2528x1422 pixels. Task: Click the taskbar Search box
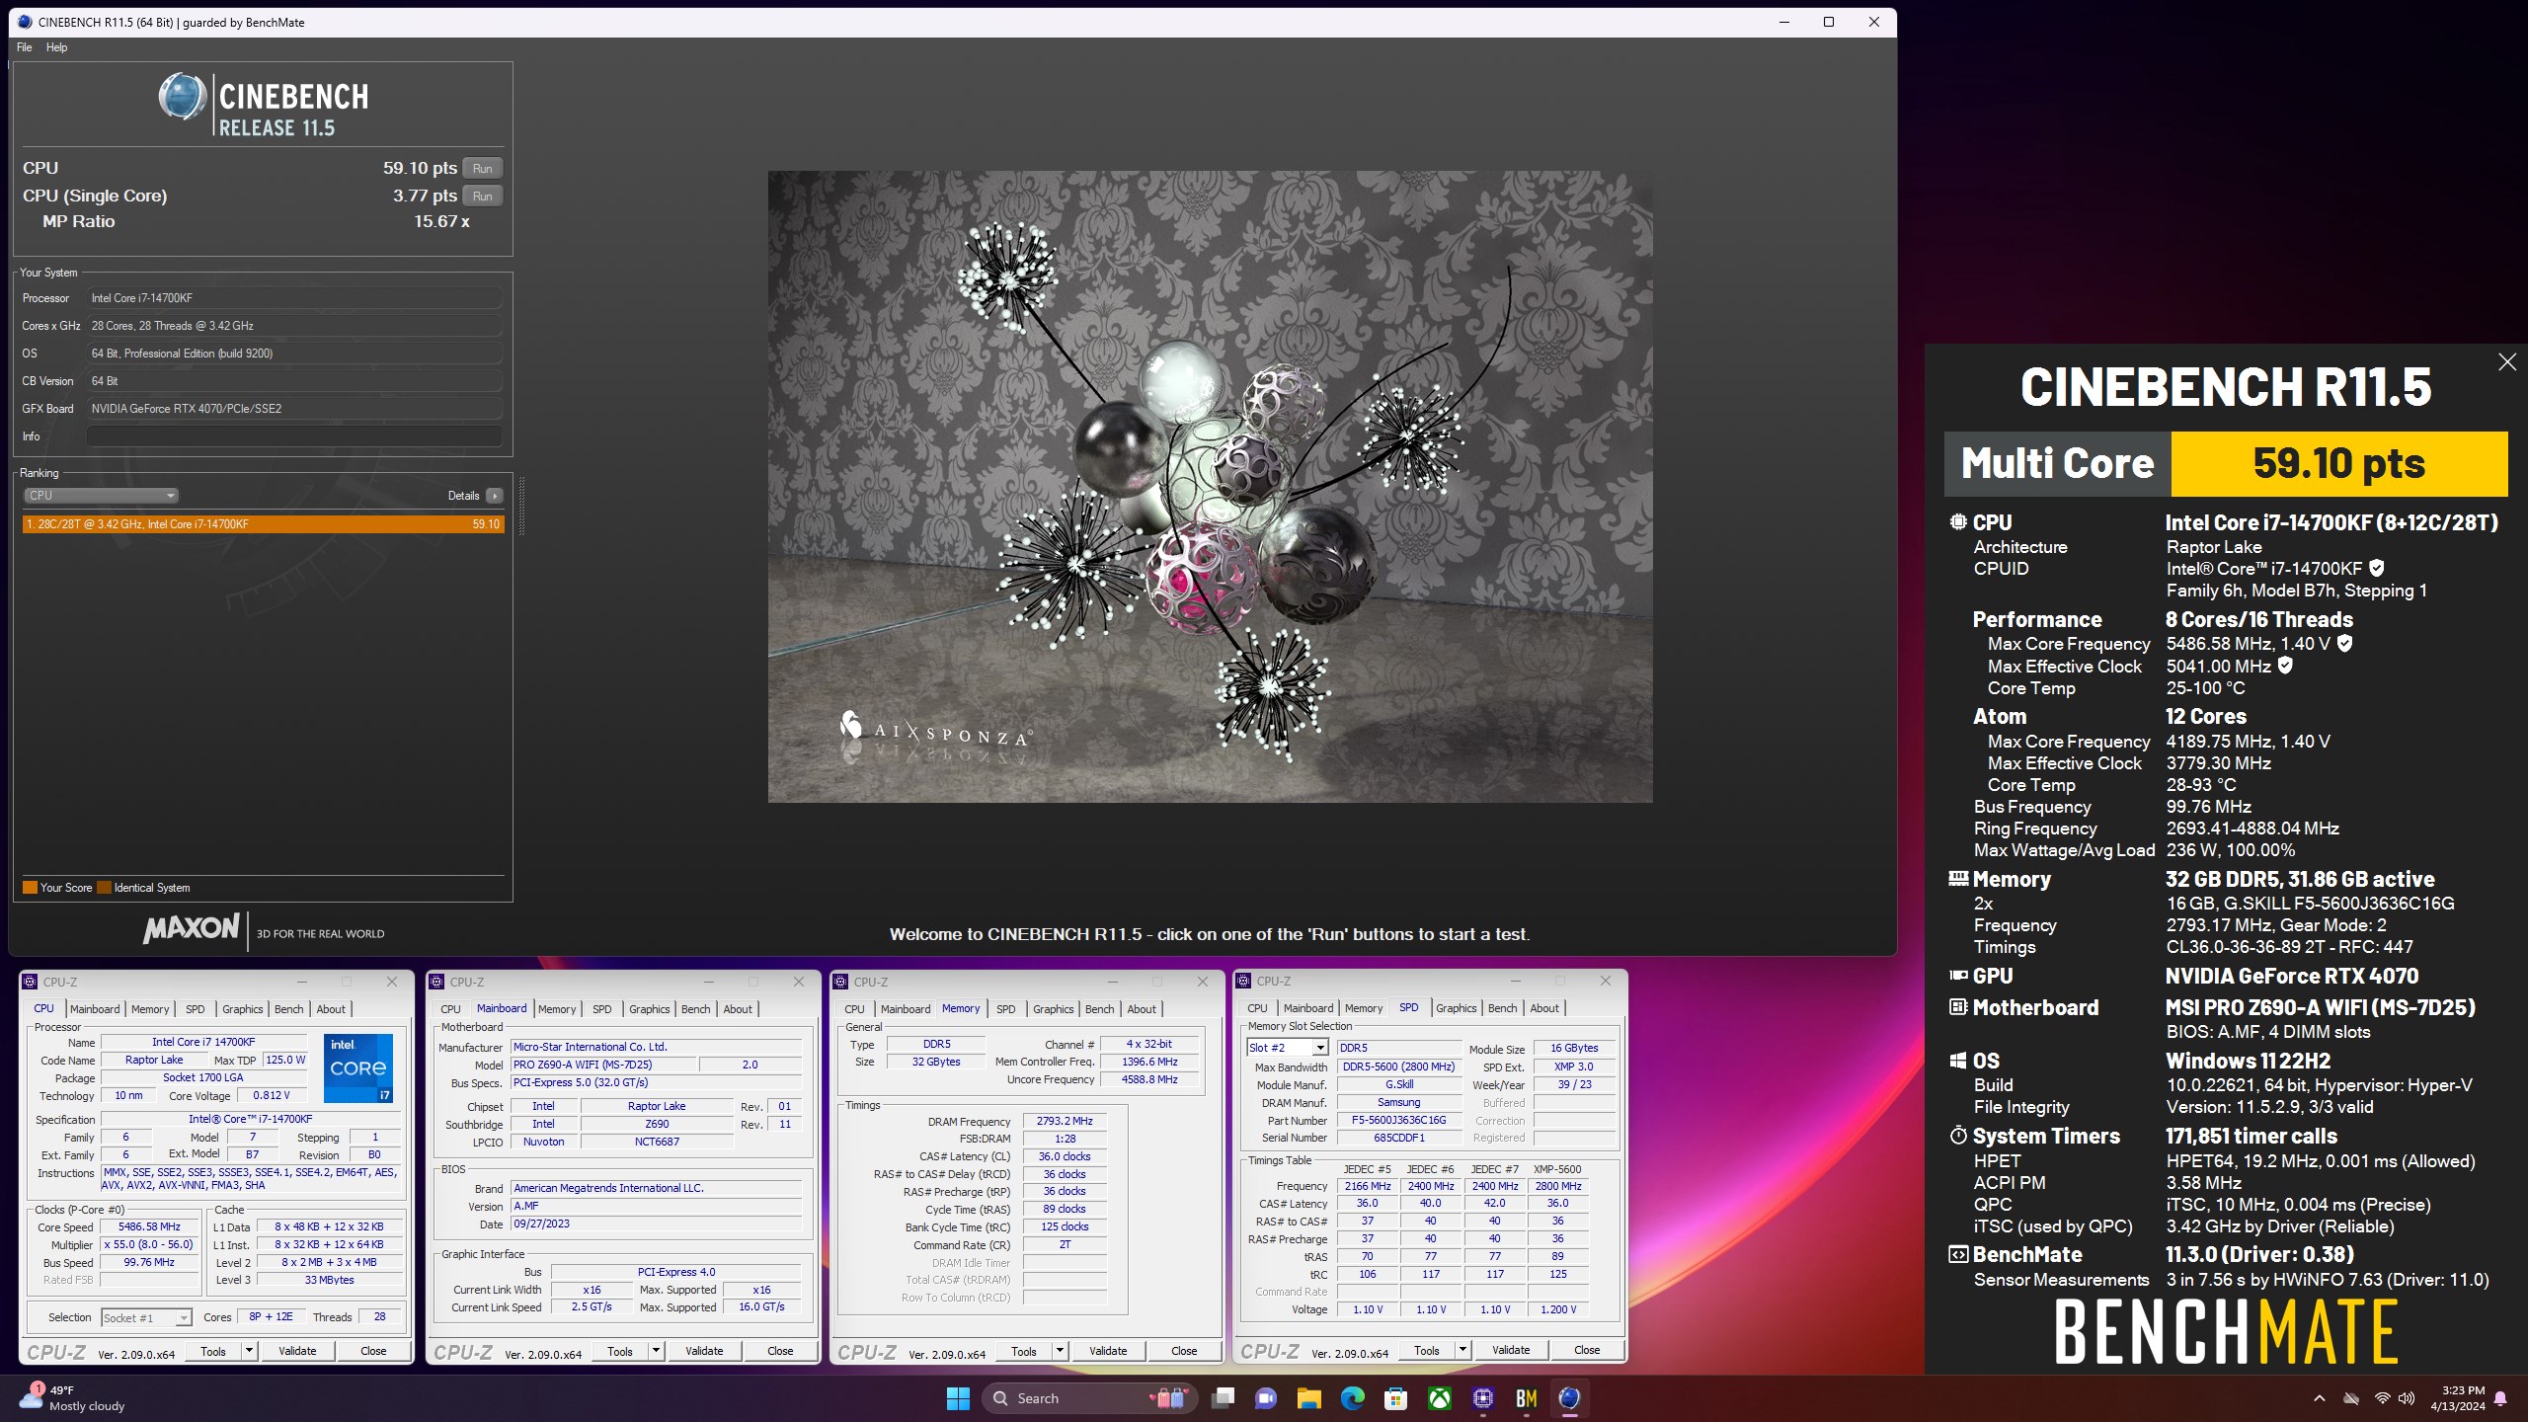[x=1090, y=1398]
